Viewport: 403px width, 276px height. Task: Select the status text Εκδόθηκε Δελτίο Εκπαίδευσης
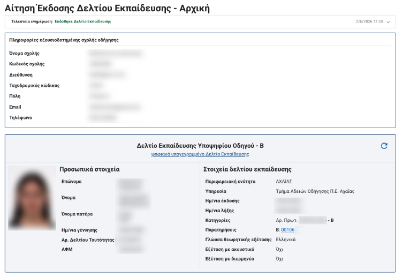[83, 21]
